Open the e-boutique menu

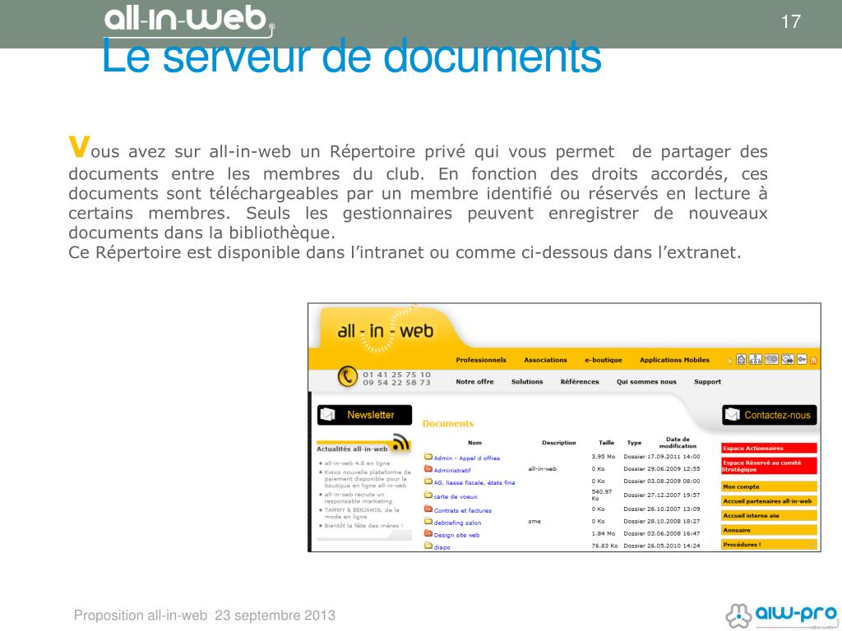pyautogui.click(x=604, y=360)
